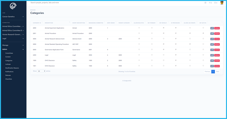
Task: Open the calendar icon in top bar
Action: coord(205,3)
